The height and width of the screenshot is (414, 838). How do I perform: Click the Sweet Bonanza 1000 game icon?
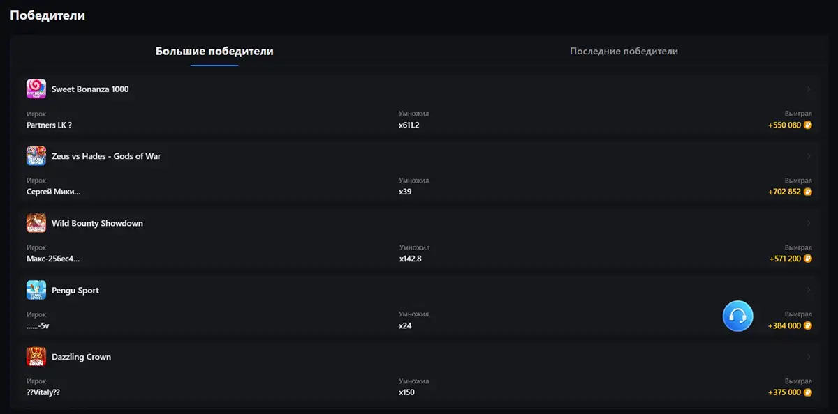(x=36, y=89)
